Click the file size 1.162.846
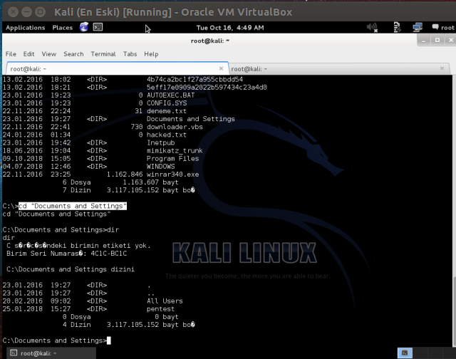This screenshot has width=456, height=359. [x=125, y=175]
